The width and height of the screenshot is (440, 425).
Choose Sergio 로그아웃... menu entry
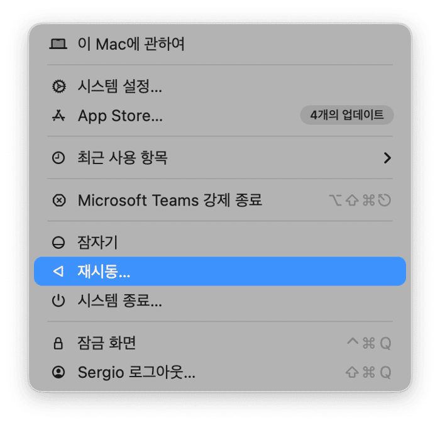click(x=136, y=372)
